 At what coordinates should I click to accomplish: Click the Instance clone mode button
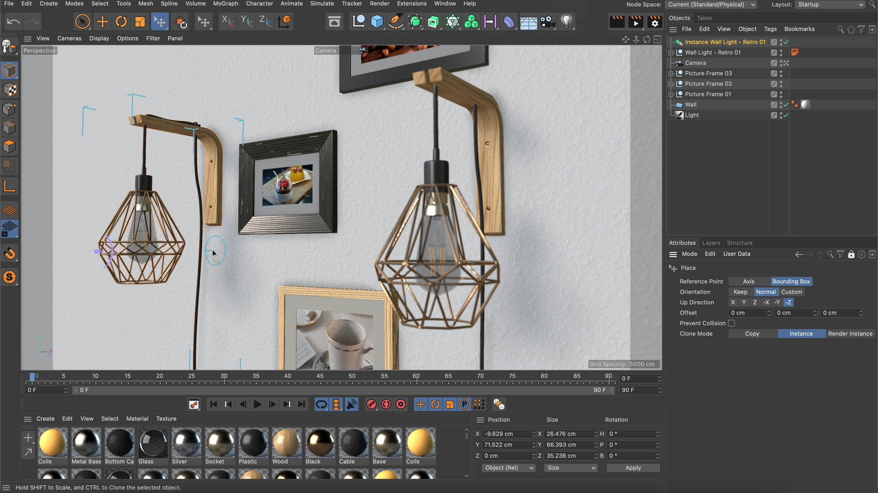[x=801, y=334]
